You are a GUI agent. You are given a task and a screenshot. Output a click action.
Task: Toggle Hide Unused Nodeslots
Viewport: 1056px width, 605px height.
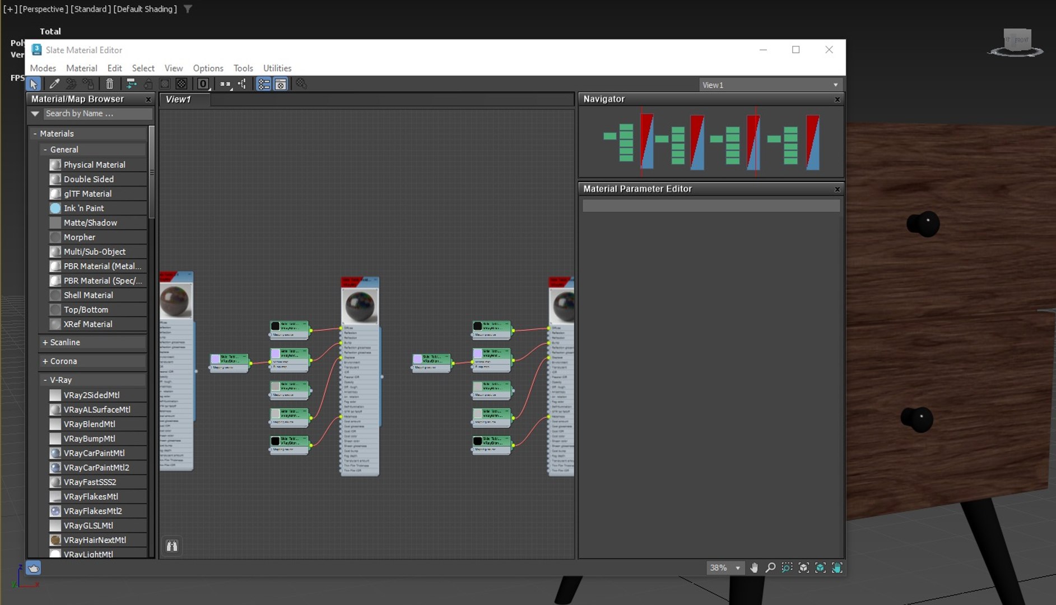(148, 84)
